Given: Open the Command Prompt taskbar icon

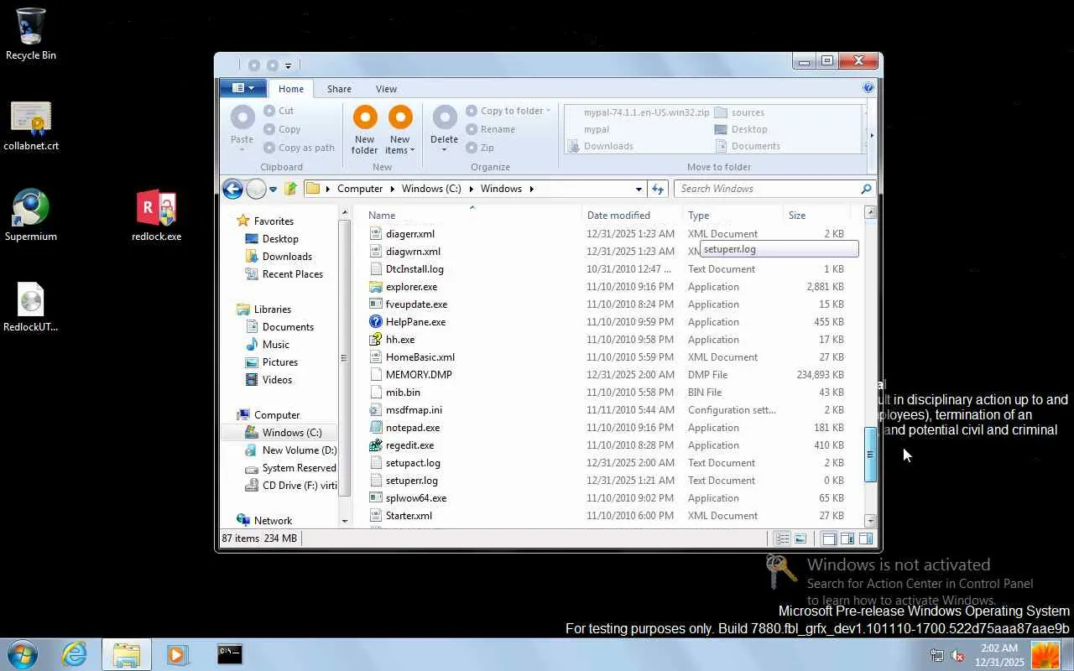Looking at the screenshot, I should (230, 654).
